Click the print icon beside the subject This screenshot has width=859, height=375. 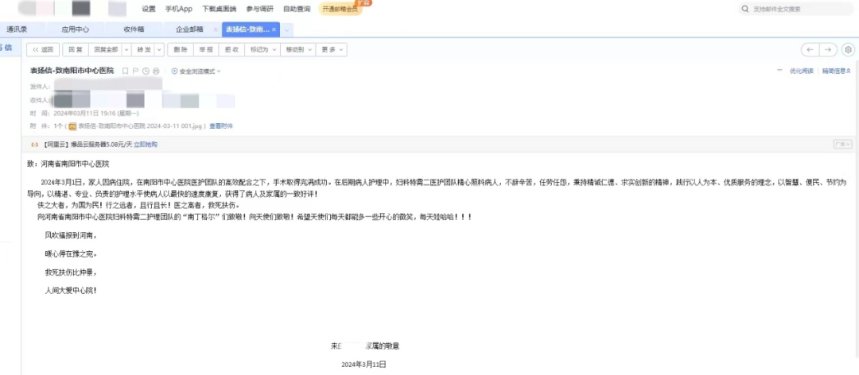156,72
